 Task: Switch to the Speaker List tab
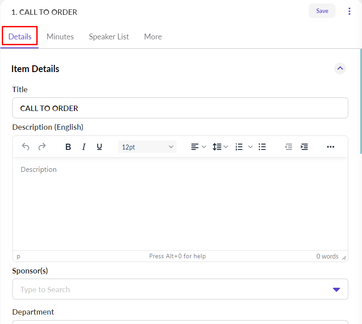(x=109, y=37)
